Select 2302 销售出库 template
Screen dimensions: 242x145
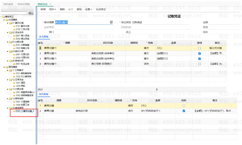click(22, 48)
